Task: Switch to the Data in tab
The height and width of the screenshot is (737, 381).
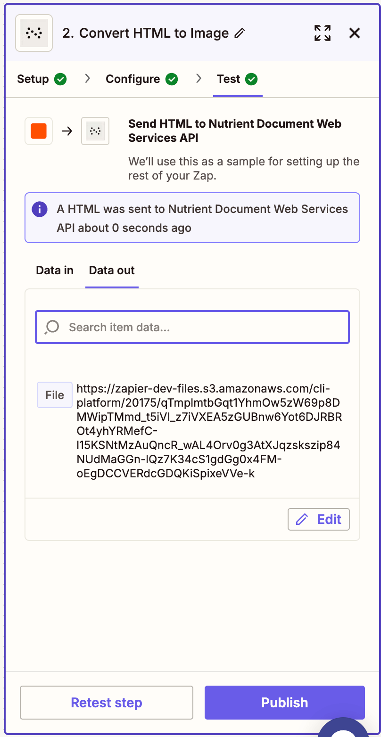Action: 54,270
